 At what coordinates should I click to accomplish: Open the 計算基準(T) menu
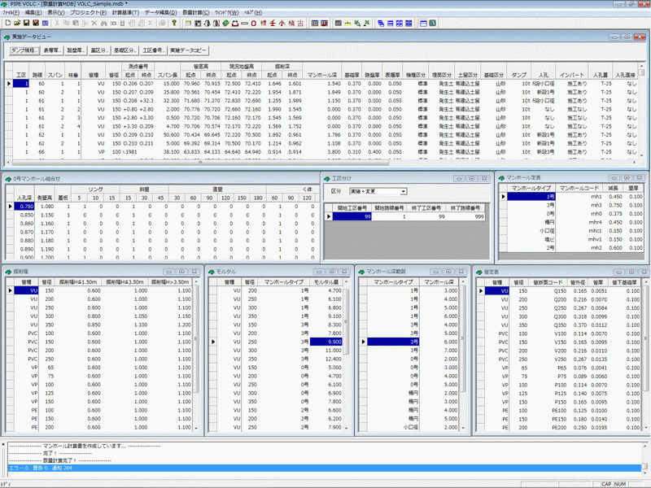pyautogui.click(x=127, y=13)
